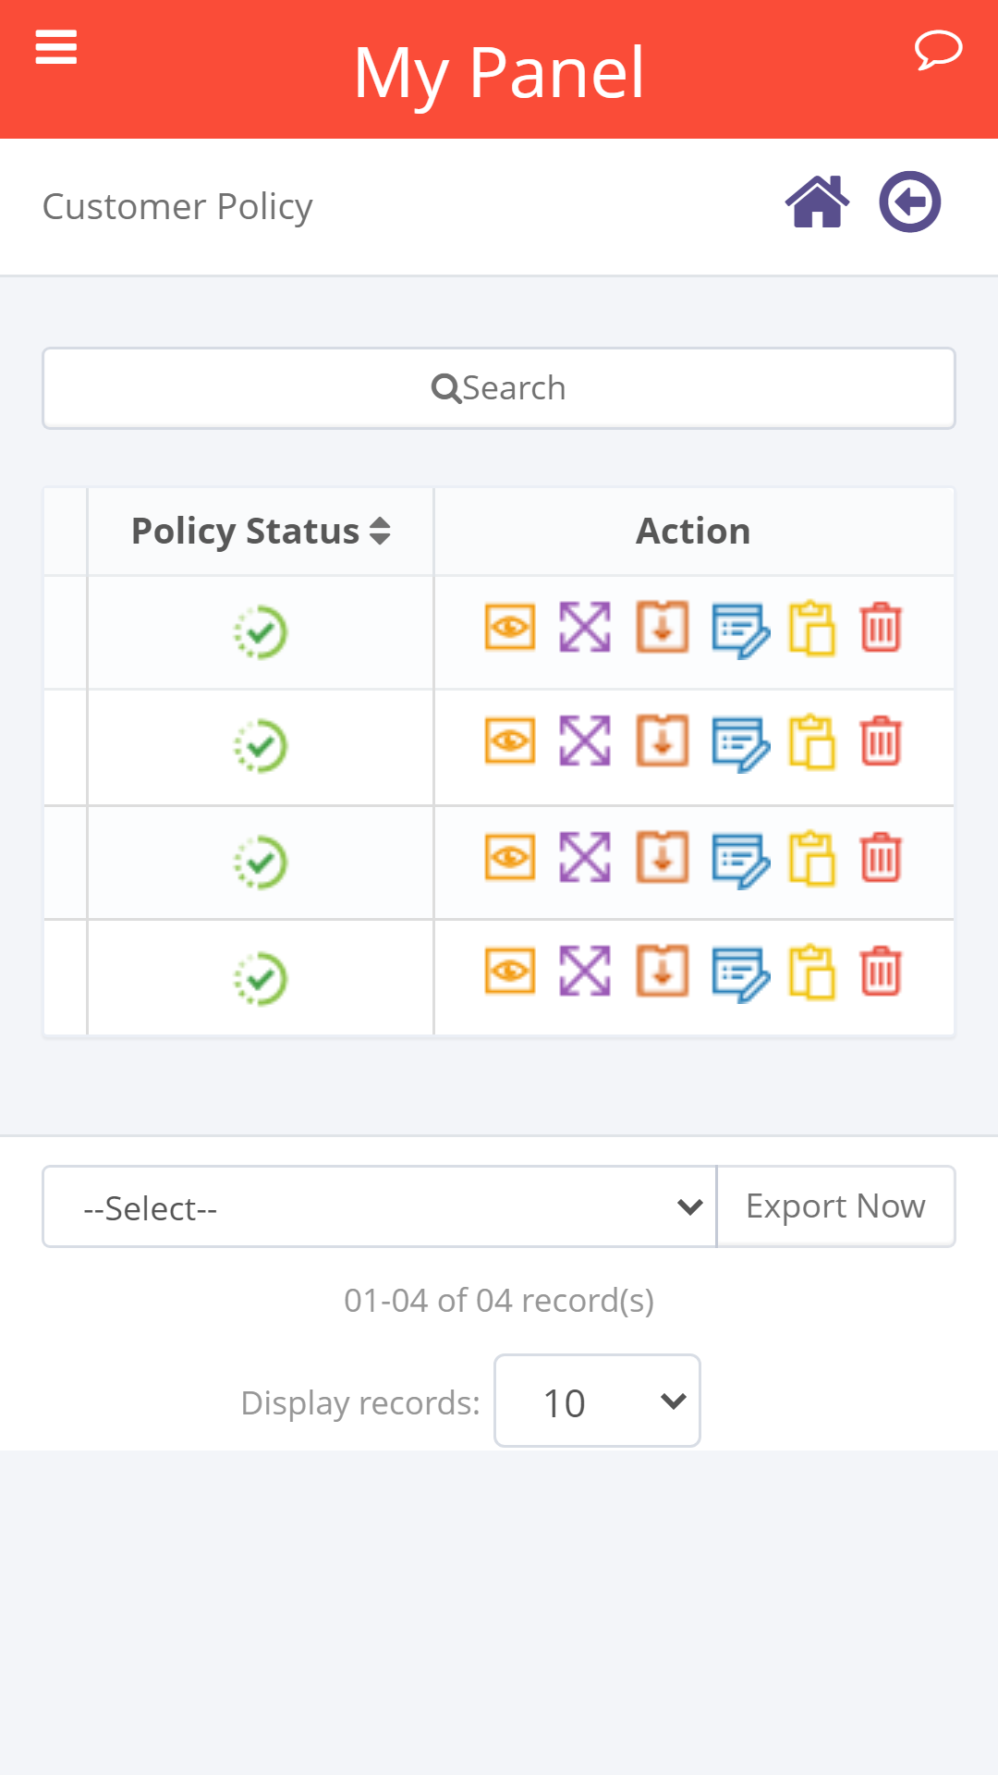Toggle policy status in fourth row
998x1775 pixels.
(x=260, y=978)
